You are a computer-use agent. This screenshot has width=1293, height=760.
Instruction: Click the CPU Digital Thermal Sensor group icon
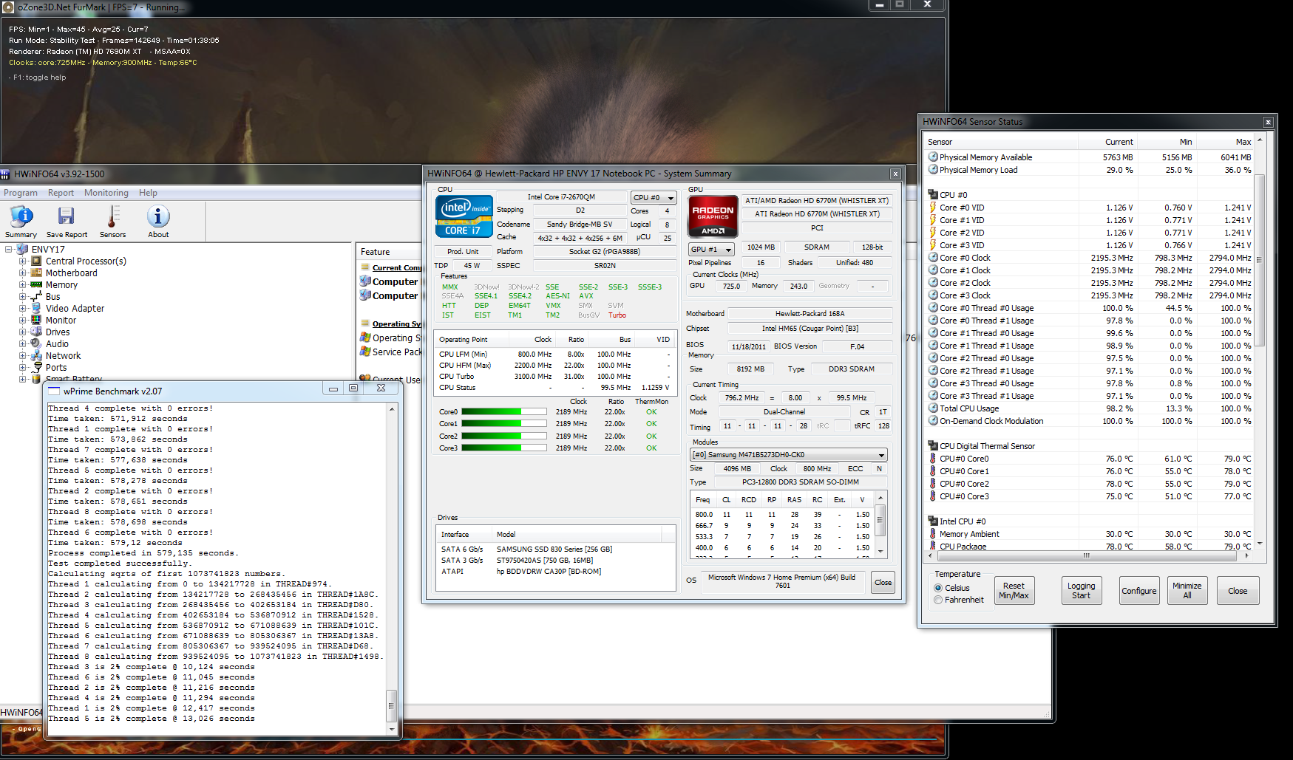pyautogui.click(x=933, y=446)
